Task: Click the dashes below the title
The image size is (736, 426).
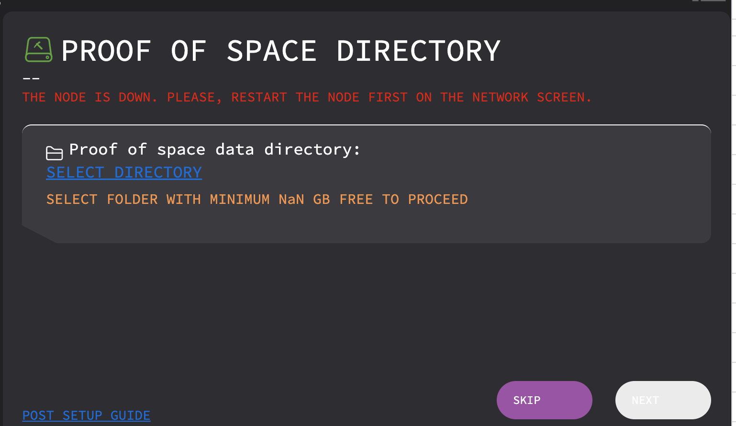Action: coord(31,78)
